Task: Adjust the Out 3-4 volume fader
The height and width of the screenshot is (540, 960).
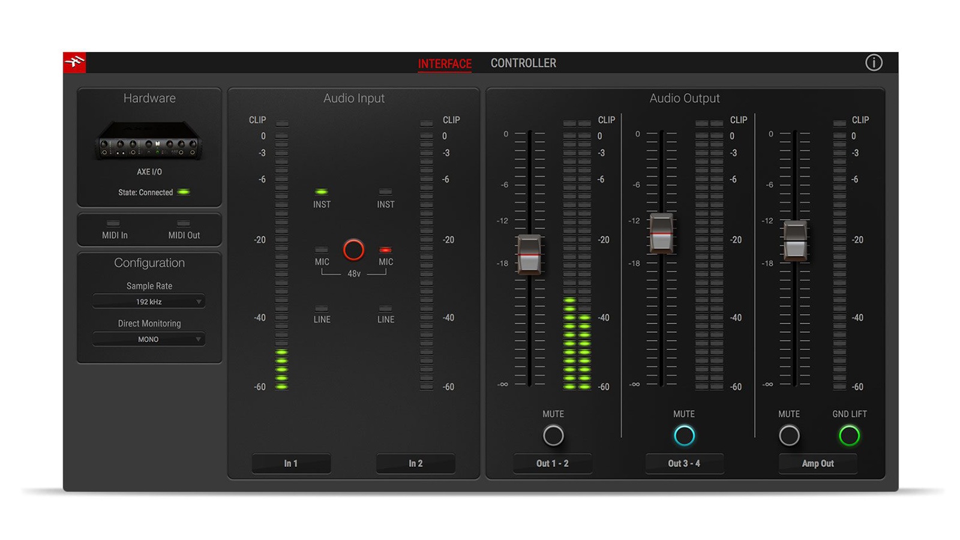Action: [x=662, y=232]
